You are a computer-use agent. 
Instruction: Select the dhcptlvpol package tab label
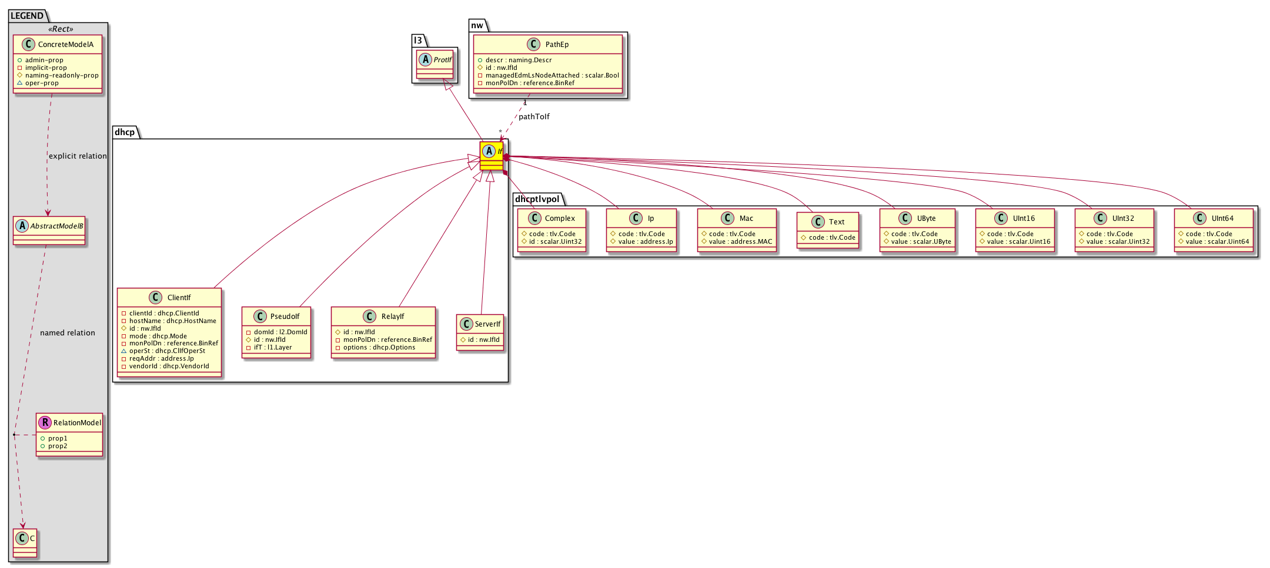537,199
